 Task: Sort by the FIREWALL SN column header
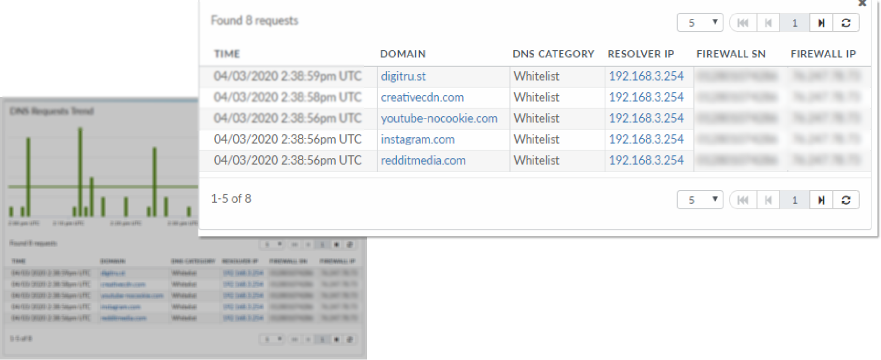[x=731, y=54]
